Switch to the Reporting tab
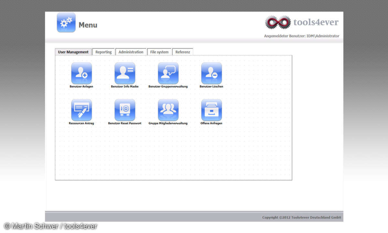The width and height of the screenshot is (388, 233). [103, 52]
